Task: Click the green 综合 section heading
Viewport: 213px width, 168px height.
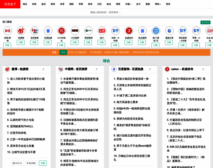Action: (x=106, y=61)
